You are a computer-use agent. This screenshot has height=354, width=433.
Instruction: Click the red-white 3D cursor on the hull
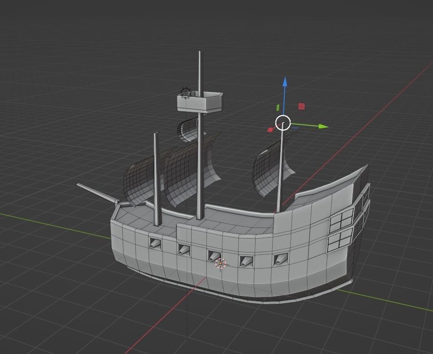[220, 264]
